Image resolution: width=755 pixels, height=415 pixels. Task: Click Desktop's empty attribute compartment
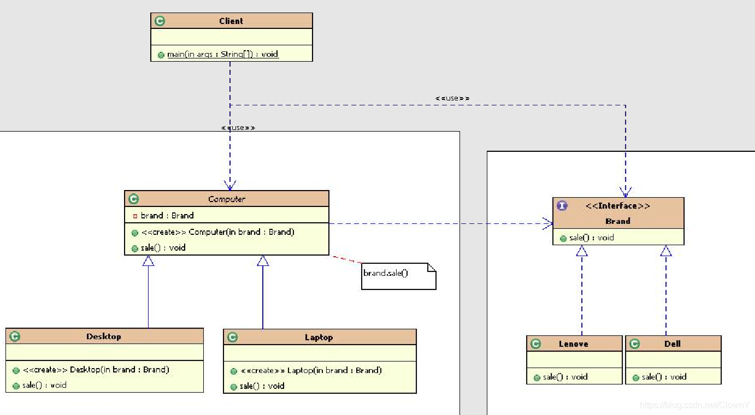pyautogui.click(x=104, y=352)
